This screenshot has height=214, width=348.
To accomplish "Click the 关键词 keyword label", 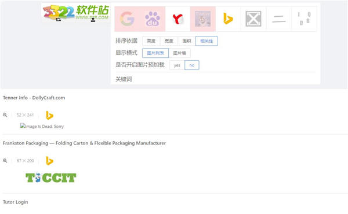I will point(124,79).
